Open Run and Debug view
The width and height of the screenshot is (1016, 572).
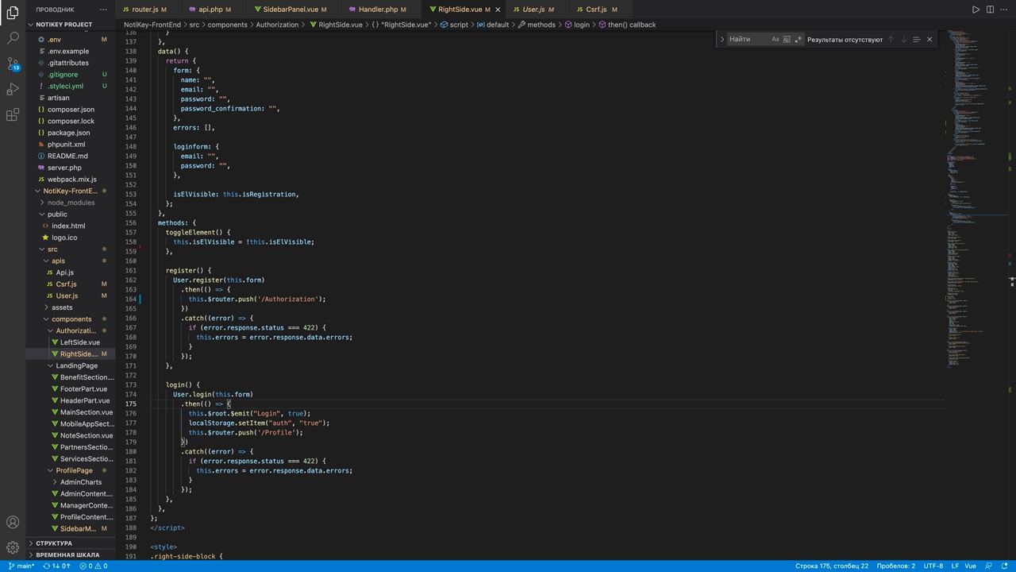tap(13, 89)
